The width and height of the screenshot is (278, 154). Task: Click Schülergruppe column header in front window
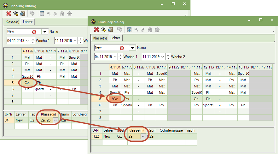[172, 130]
